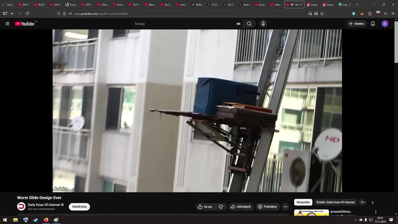Switch to the Europ tab
This screenshot has height=224, width=398.
[x=71, y=5]
